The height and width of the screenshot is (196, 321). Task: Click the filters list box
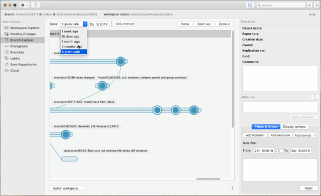(x=280, y=170)
